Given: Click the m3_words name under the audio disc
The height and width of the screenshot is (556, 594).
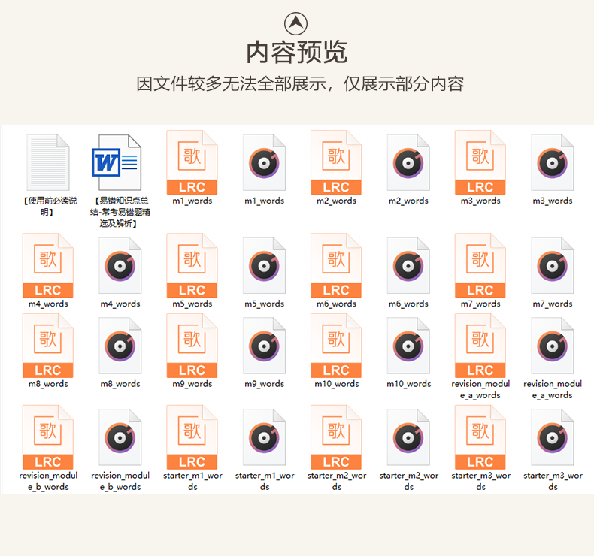Looking at the screenshot, I should tap(553, 201).
